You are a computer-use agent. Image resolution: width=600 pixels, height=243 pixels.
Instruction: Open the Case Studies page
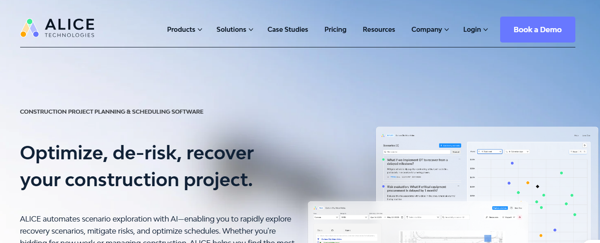pyautogui.click(x=288, y=30)
